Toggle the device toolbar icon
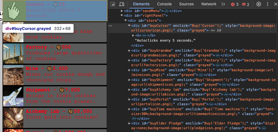The width and height of the screenshot is (278, 132). click(122, 4)
